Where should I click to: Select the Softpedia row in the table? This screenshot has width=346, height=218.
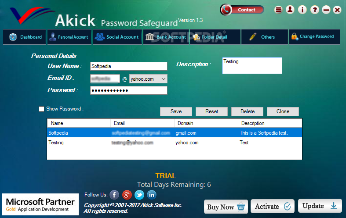(x=175, y=133)
